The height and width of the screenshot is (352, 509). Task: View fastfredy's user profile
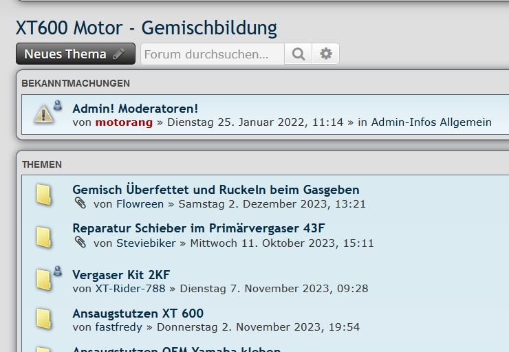click(x=119, y=327)
